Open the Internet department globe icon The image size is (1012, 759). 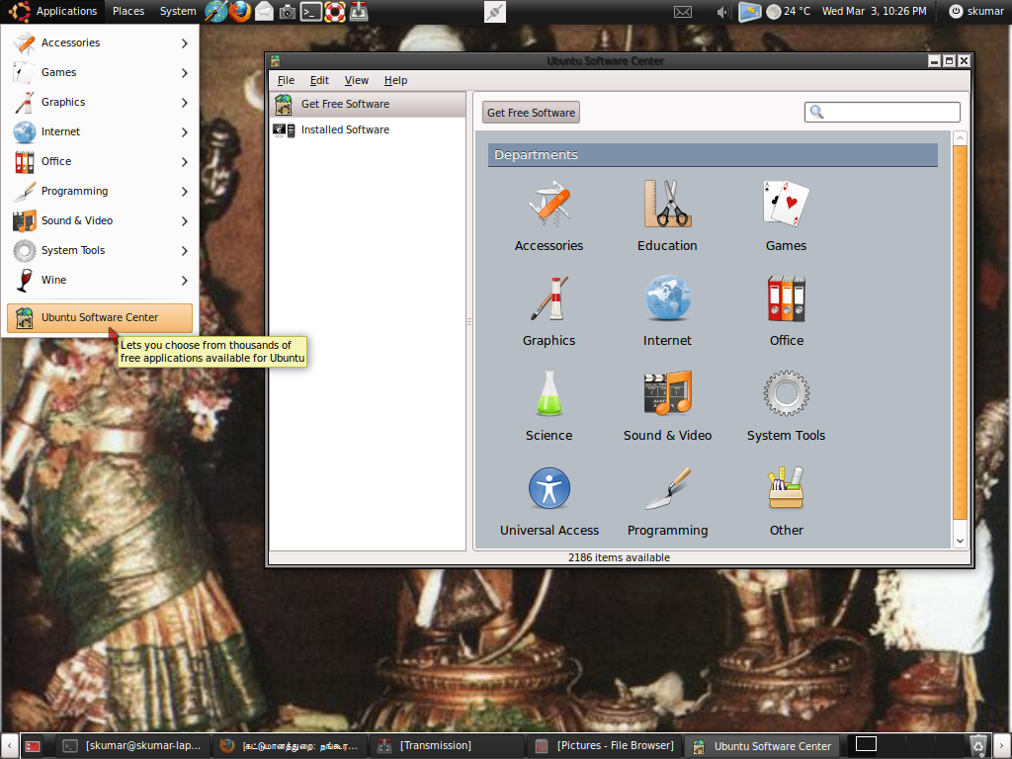coord(667,298)
